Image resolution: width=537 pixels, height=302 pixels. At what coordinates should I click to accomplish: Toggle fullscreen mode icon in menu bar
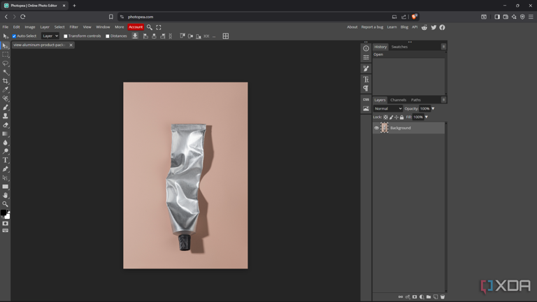click(x=159, y=27)
